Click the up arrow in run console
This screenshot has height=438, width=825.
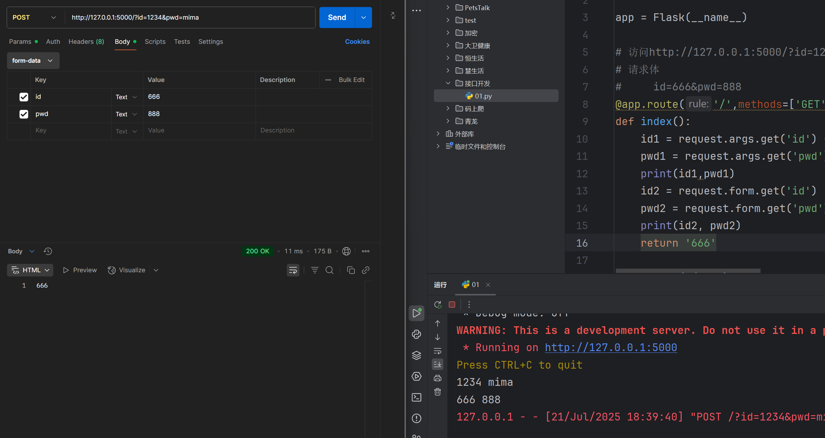pos(438,323)
